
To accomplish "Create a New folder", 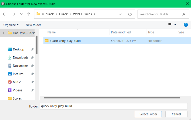I will click(x=33, y=25).
